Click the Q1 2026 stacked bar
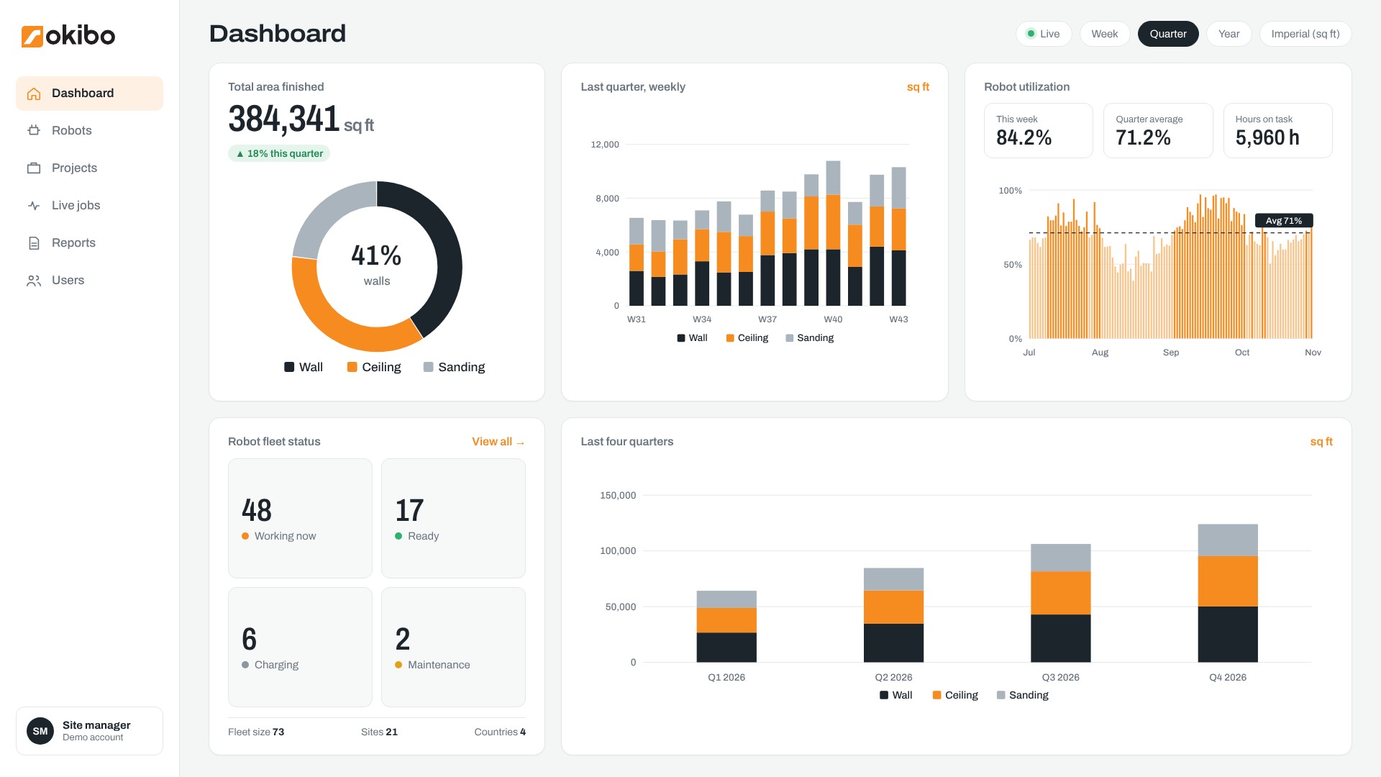 726,627
